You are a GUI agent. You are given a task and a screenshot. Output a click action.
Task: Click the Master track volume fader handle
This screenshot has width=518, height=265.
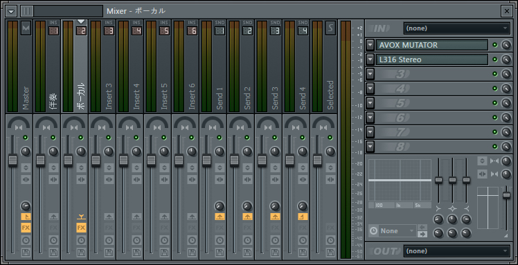click(x=12, y=161)
